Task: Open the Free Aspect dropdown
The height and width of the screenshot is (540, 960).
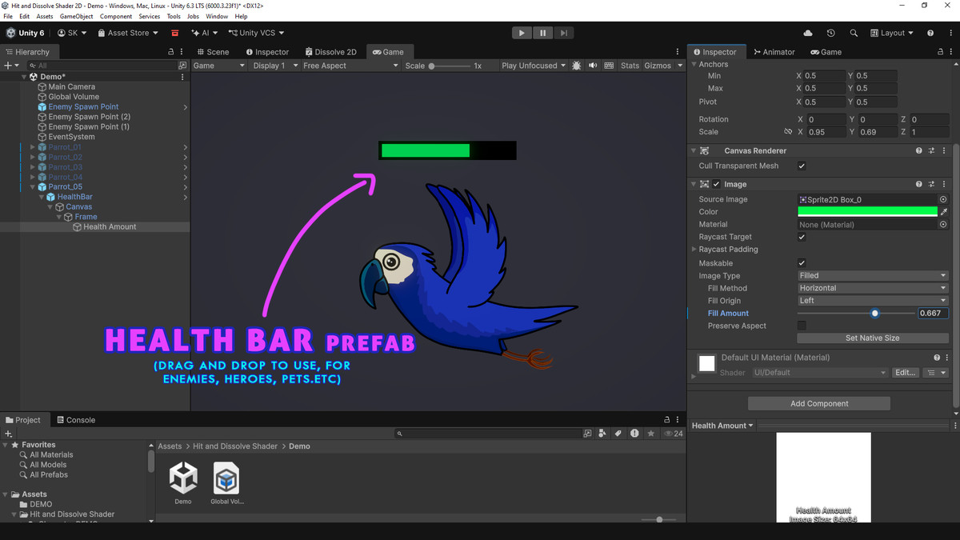Action: coord(350,66)
